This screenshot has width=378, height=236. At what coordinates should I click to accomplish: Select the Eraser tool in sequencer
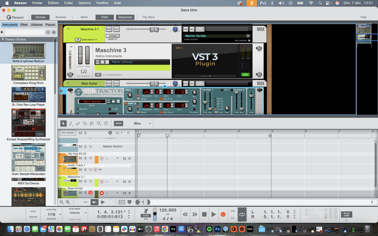77,123
